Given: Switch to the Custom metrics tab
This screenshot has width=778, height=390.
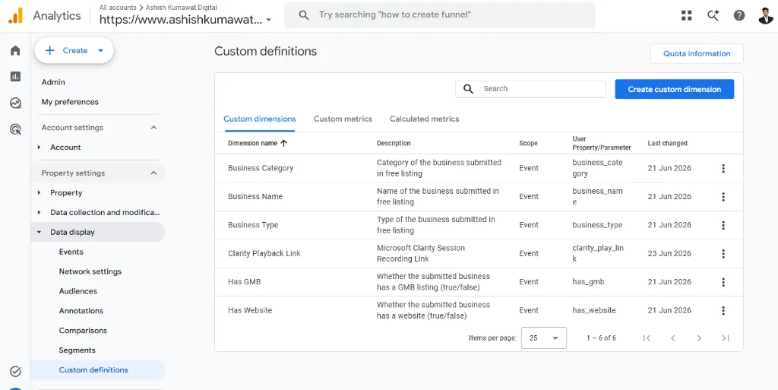Looking at the screenshot, I should point(343,119).
